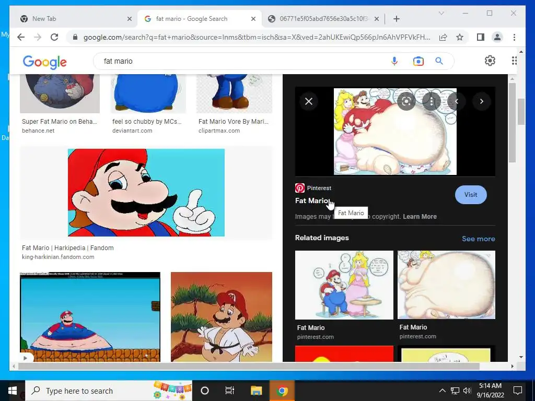Click the blue magnifier search button
The image size is (535, 401).
(x=439, y=61)
